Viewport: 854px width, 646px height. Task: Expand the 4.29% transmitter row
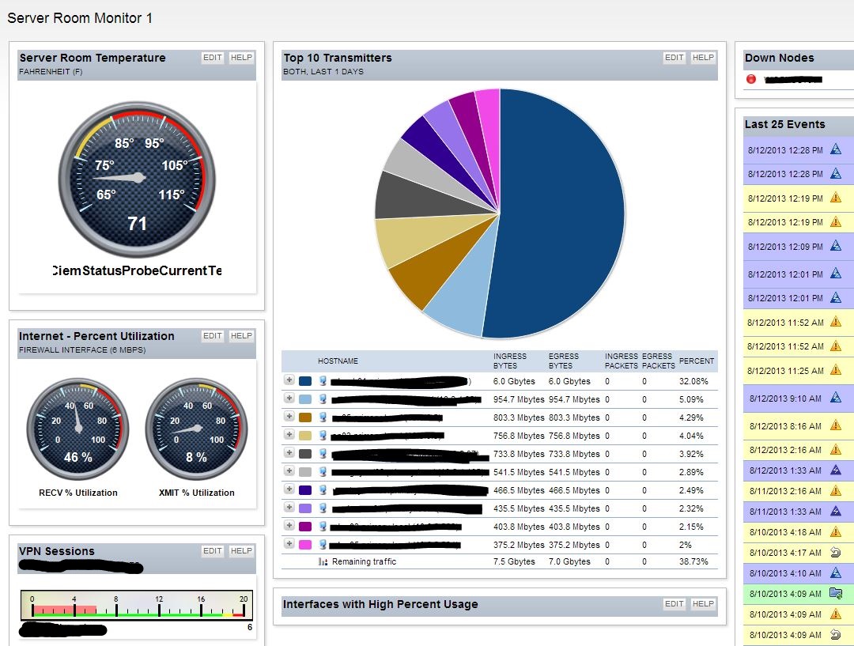point(289,417)
